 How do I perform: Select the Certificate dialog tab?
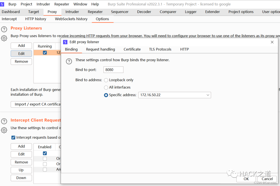click(x=132, y=49)
